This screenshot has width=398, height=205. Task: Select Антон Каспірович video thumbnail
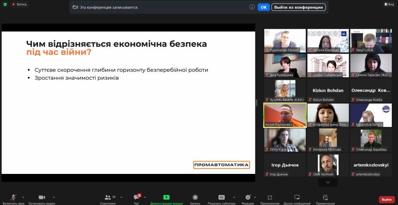[x=285, y=115]
